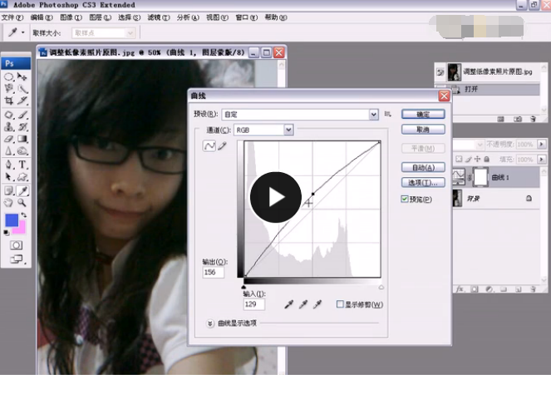Open opacity 不透明度 slider arrow

click(542, 144)
